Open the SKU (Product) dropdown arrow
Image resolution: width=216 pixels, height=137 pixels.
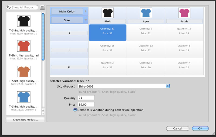pos(168,86)
